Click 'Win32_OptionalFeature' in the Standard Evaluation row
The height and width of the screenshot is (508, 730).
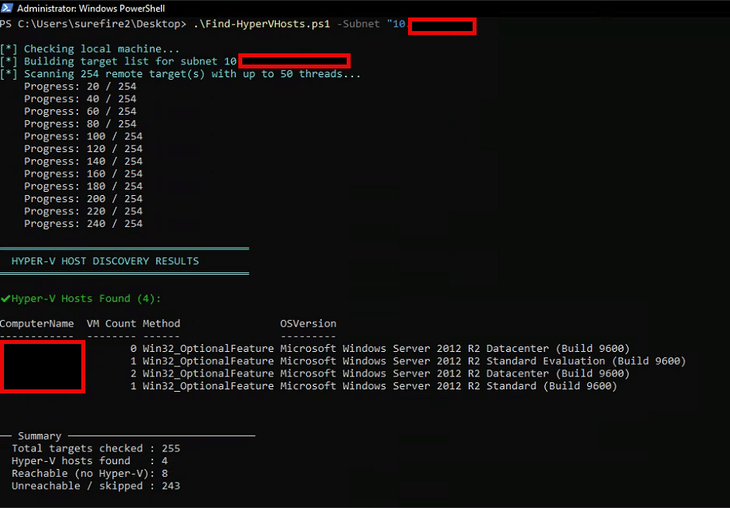tap(208, 361)
